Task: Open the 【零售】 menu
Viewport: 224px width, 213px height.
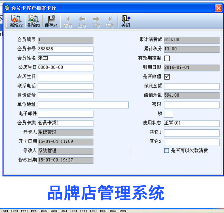Action: [34, 211]
